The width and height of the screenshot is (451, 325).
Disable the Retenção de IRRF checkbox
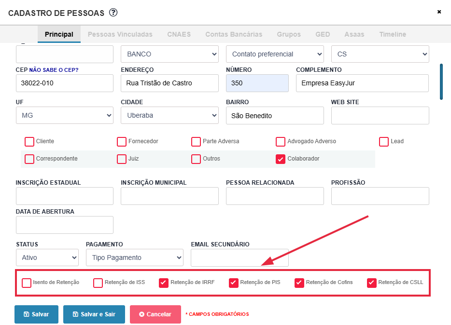point(164,283)
